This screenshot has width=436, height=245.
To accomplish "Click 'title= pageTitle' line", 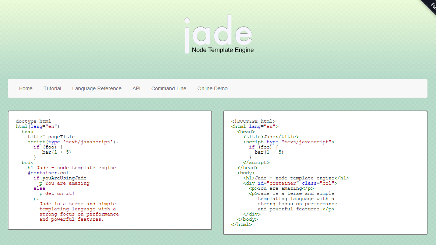I will pos(51,137).
